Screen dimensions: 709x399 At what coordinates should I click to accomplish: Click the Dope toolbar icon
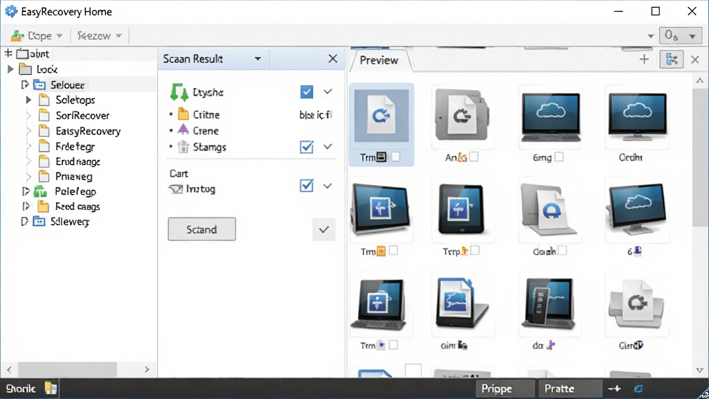click(17, 35)
